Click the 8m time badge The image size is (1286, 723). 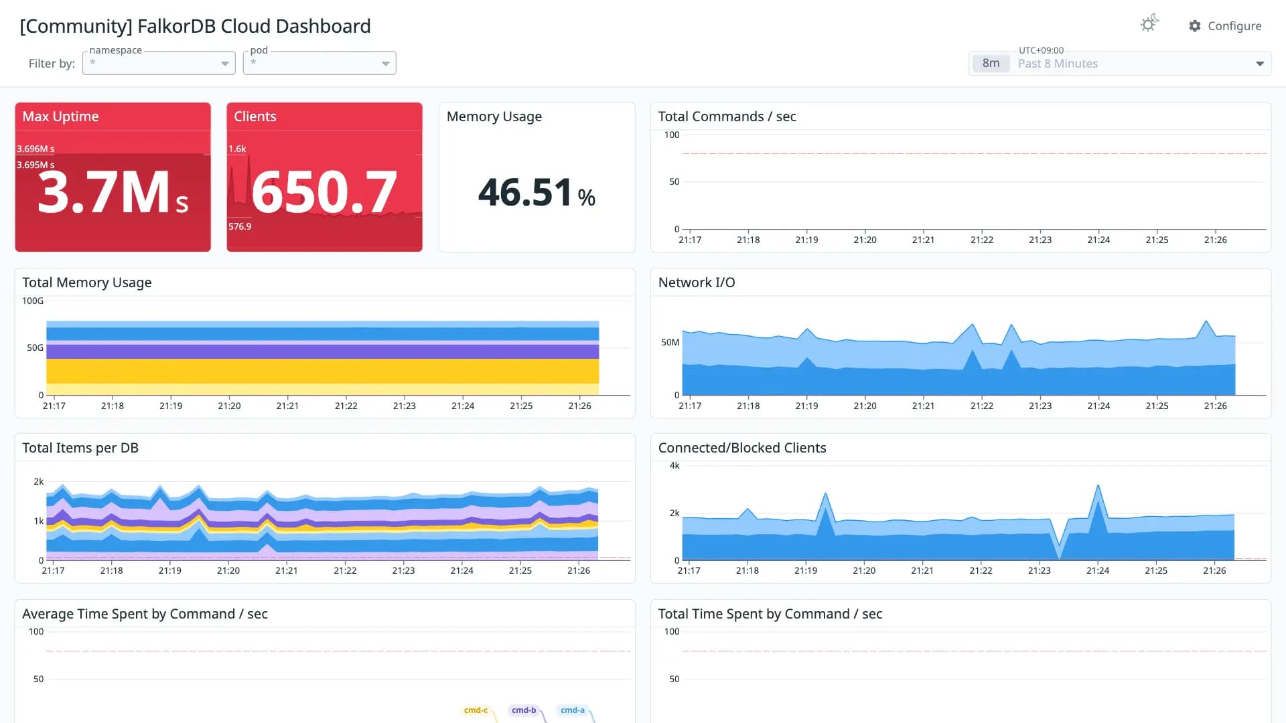coord(991,64)
